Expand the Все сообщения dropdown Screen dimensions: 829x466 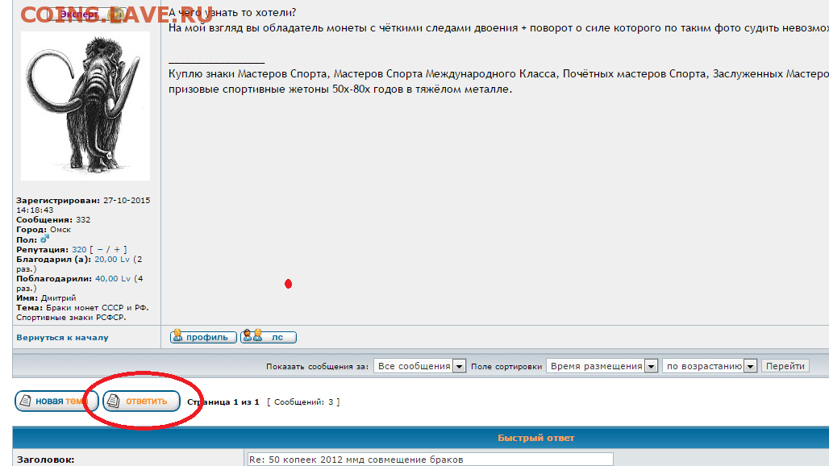pyautogui.click(x=420, y=365)
